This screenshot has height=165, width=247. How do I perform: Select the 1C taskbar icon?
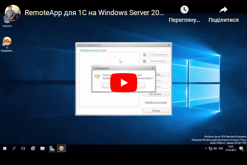point(61,148)
